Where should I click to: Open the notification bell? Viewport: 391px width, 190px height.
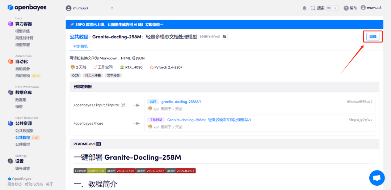304,8
